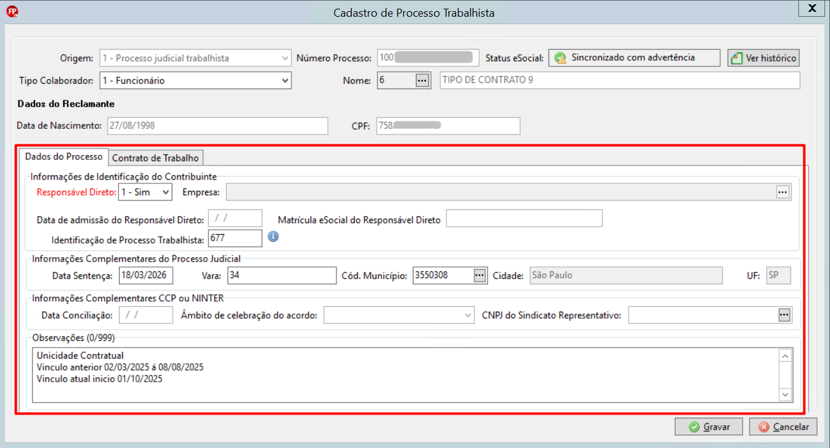Click Ver histórico button
830x448 pixels.
pyautogui.click(x=764, y=58)
